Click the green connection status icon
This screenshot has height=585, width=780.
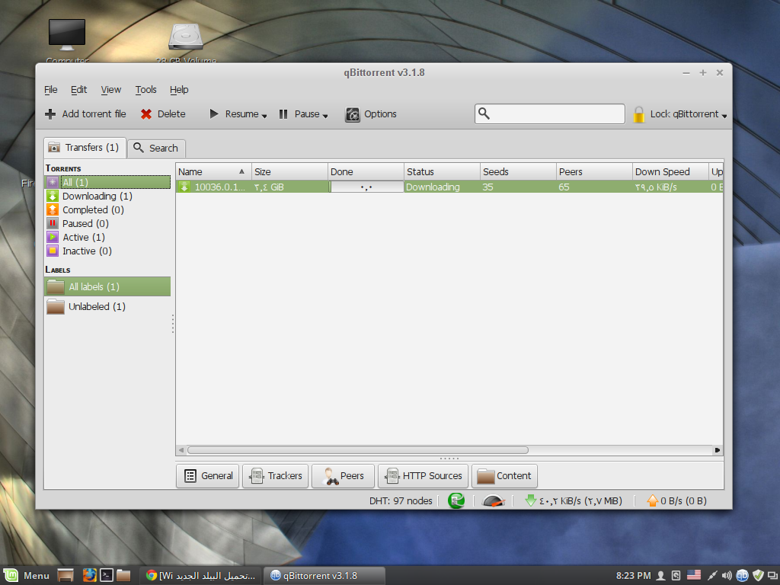(x=456, y=500)
